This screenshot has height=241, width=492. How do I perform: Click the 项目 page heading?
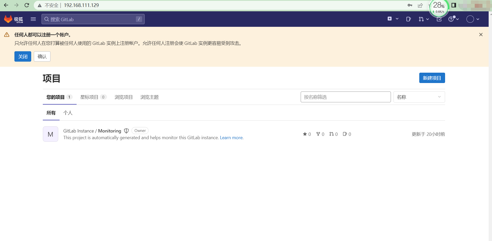pos(52,78)
